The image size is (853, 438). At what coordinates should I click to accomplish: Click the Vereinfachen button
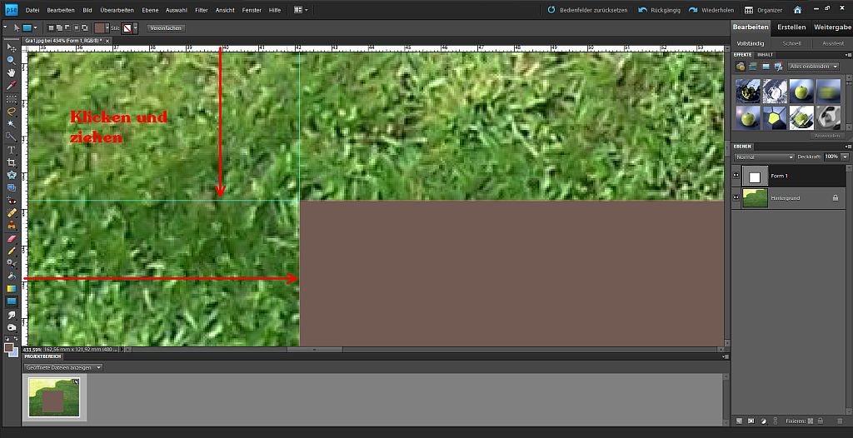pos(166,28)
